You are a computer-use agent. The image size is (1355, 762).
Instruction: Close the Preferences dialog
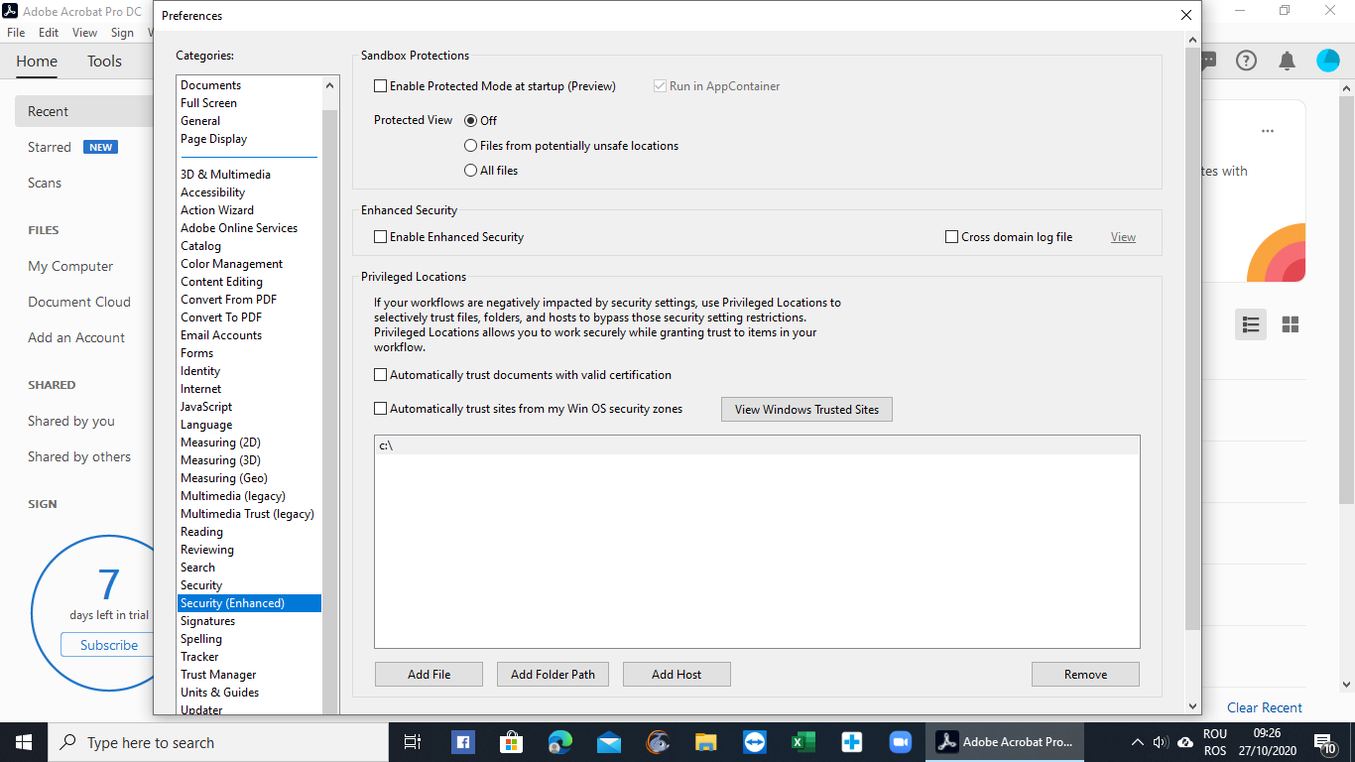[1186, 15]
